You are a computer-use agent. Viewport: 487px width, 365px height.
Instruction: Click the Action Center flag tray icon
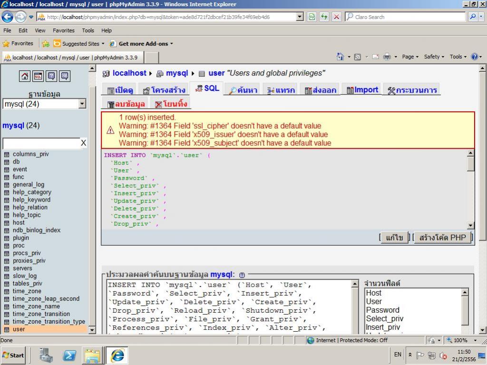click(420, 355)
